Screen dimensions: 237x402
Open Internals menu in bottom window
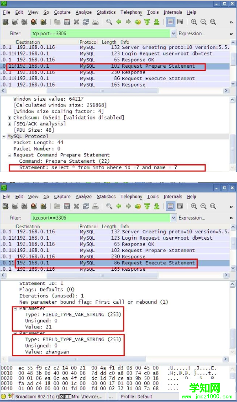(173, 197)
